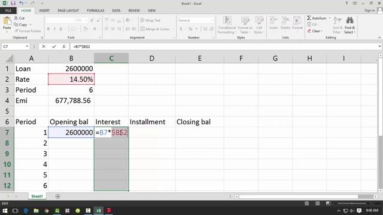This screenshot has width=383, height=215.
Task: Select row 4 header
Action: point(7,100)
